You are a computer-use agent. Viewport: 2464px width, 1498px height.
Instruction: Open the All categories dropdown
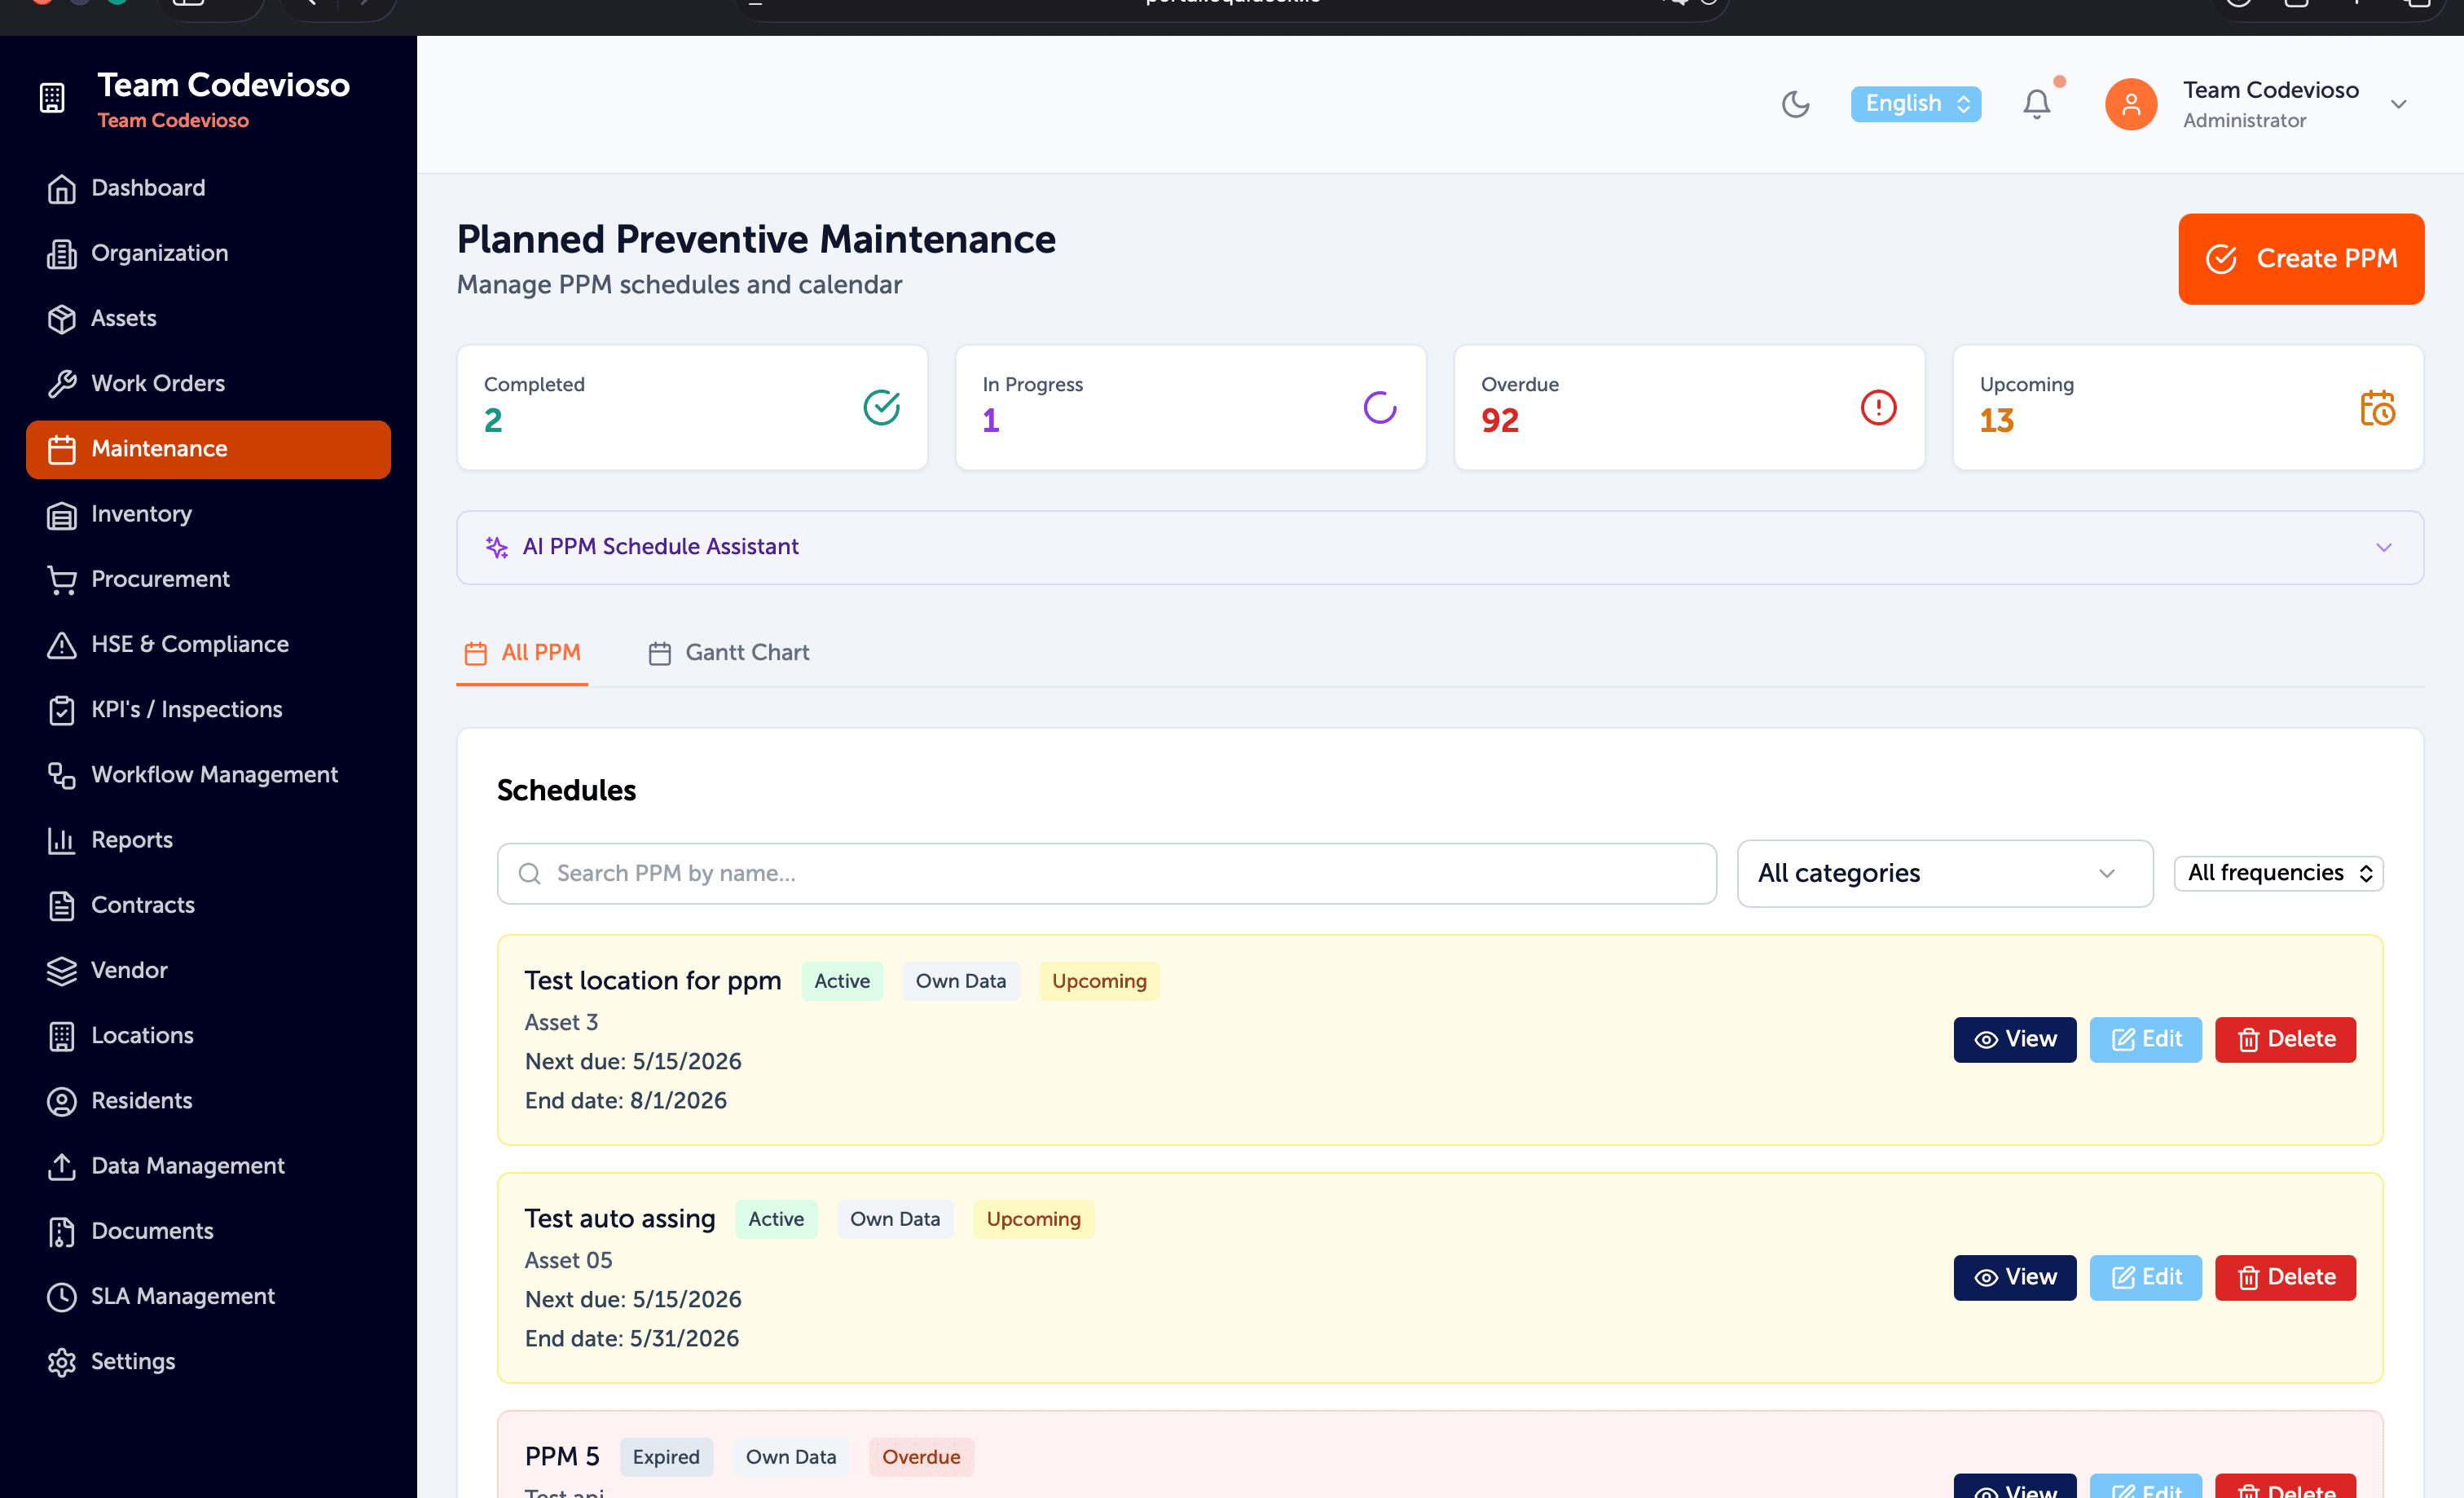coord(1944,873)
